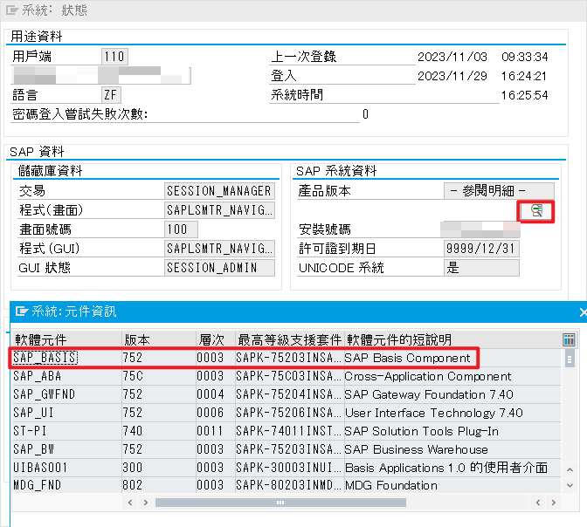Click the left scroll arrow beside the 版本 column

(130, 503)
